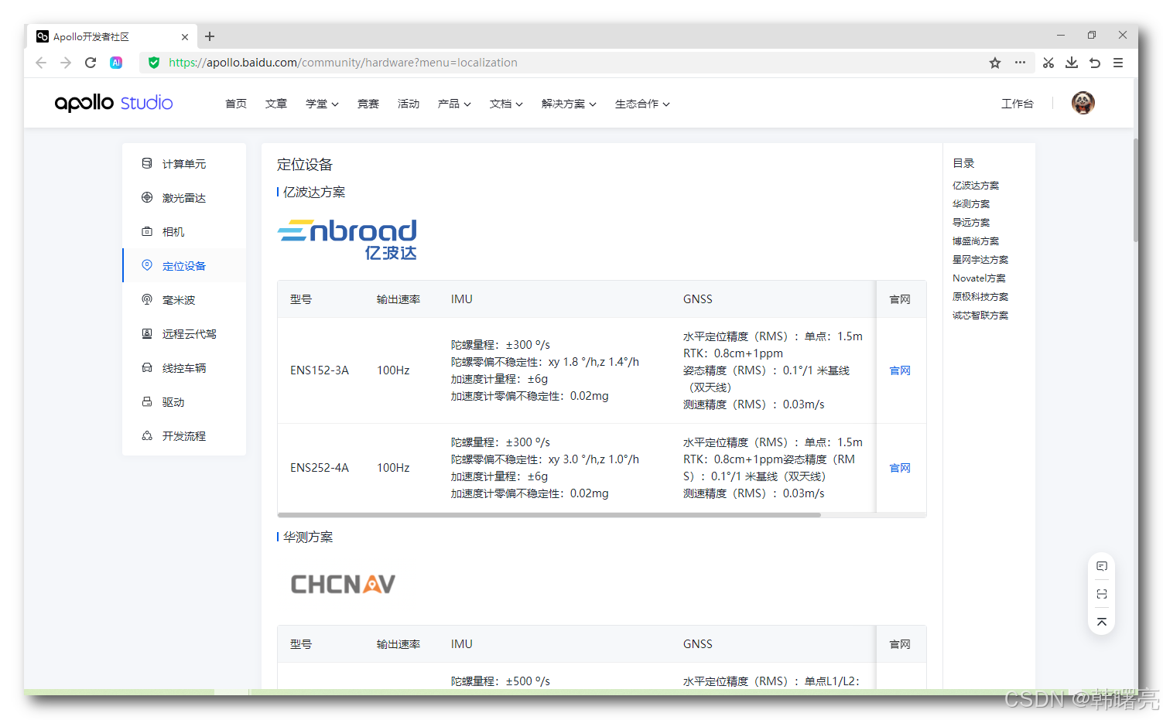Click the 毫米波 radar sidebar icon
The height and width of the screenshot is (720, 1163).
pyautogui.click(x=147, y=299)
